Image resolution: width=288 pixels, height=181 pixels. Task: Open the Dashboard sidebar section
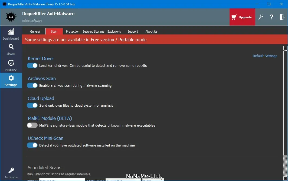(11, 34)
